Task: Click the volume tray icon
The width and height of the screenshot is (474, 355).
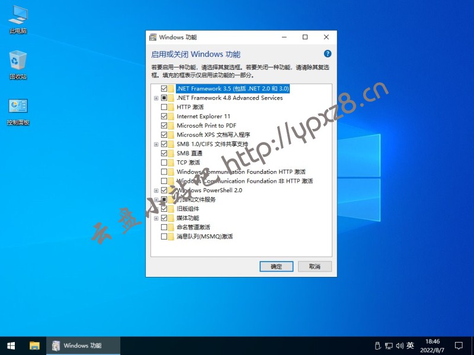Action: click(399, 346)
